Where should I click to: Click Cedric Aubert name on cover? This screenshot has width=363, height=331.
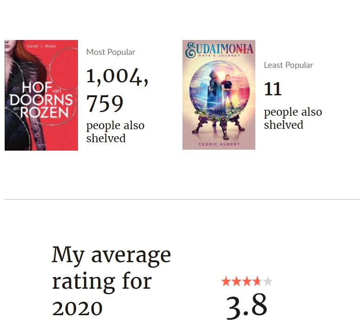pos(219,144)
